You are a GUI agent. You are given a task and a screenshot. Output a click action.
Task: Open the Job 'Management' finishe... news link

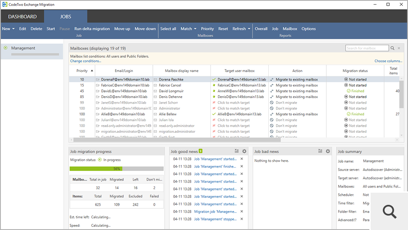point(215,167)
